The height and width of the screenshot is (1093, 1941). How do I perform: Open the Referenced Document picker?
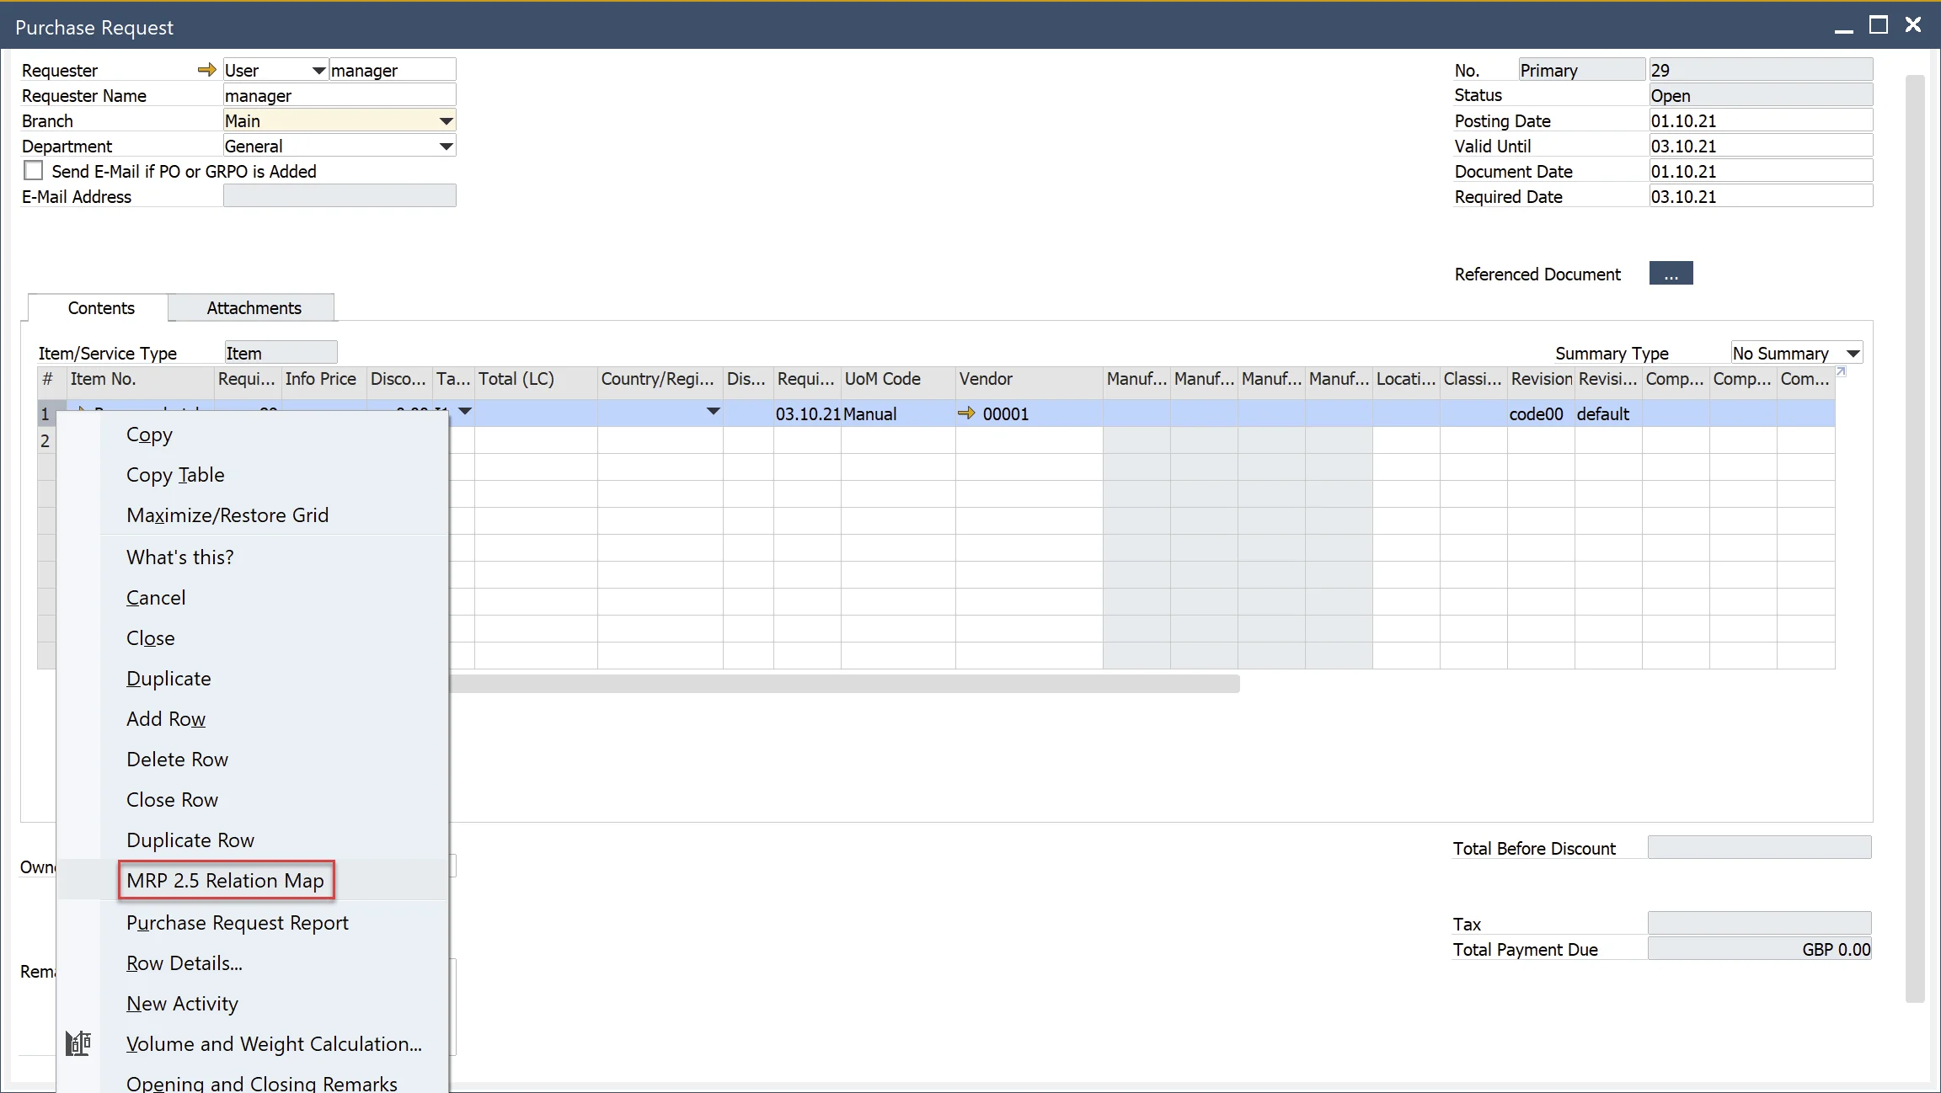[x=1671, y=273]
